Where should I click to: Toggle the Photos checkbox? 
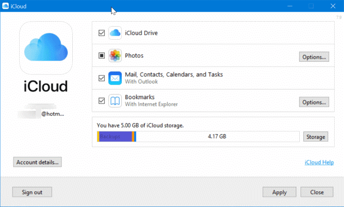(x=102, y=55)
